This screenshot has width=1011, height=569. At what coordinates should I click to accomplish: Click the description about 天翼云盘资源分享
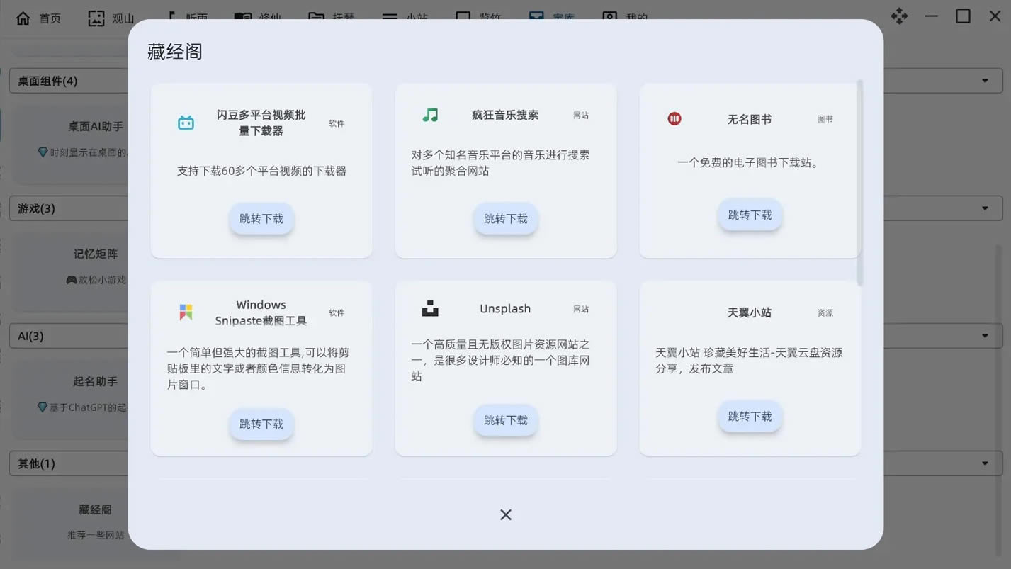tap(750, 361)
